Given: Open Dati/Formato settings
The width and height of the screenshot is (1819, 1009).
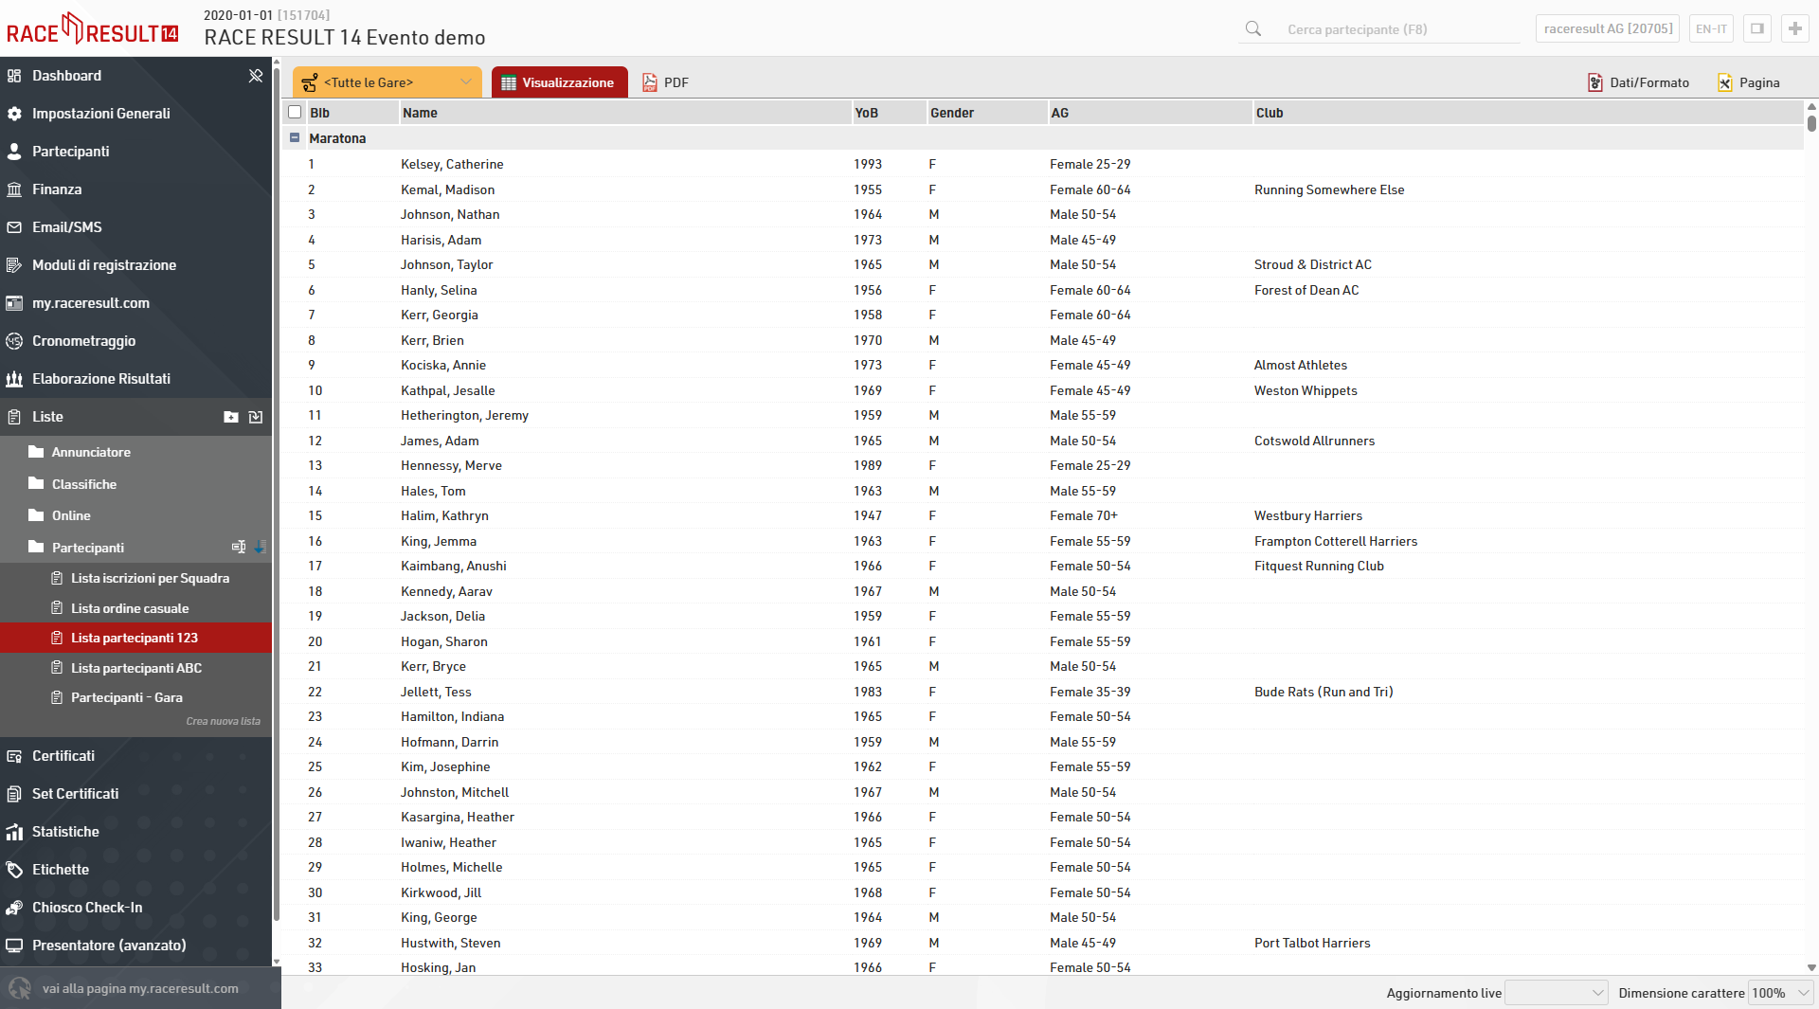Looking at the screenshot, I should point(1639,82).
